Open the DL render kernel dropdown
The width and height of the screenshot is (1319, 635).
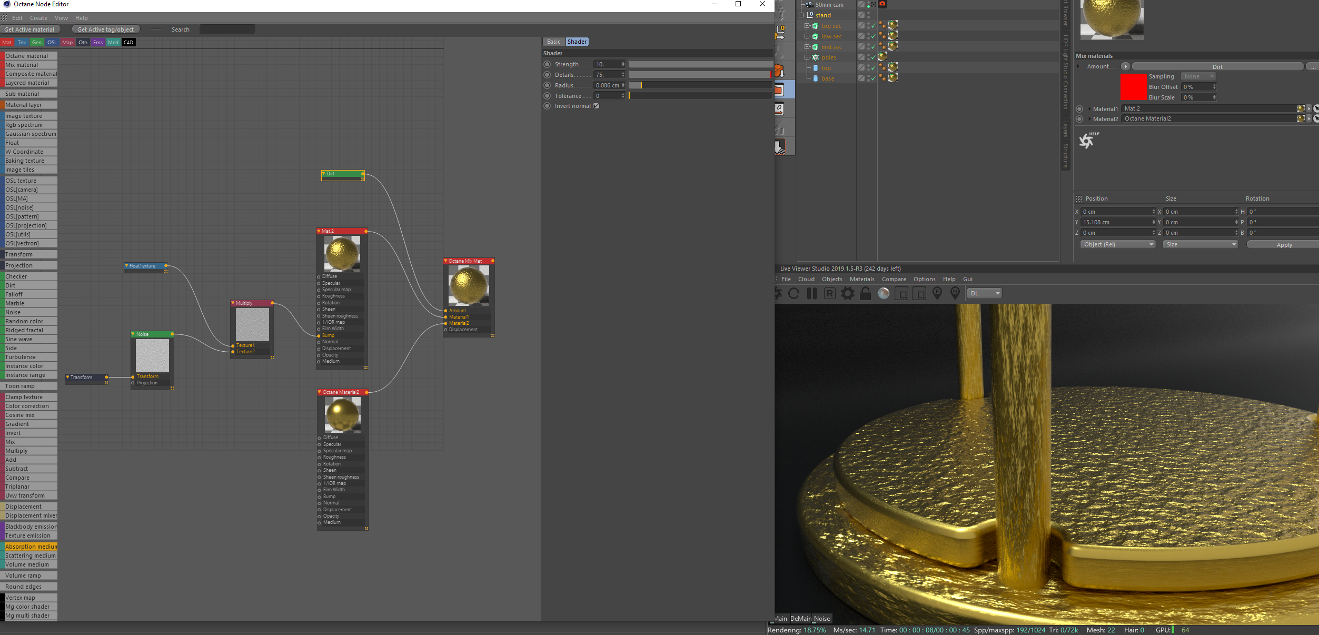pos(984,293)
